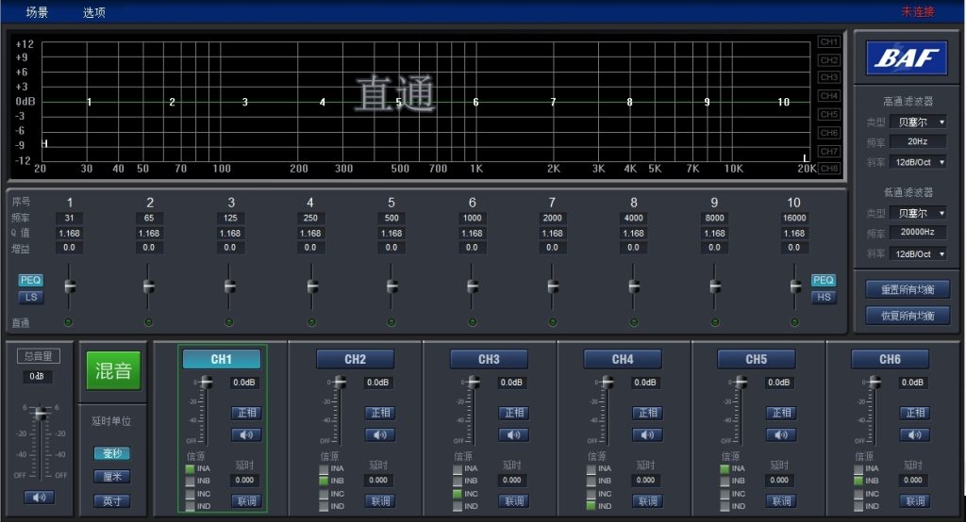This screenshot has width=966, height=522.
Task: Click low-pass frequency field 20000Hz
Action: 918,232
